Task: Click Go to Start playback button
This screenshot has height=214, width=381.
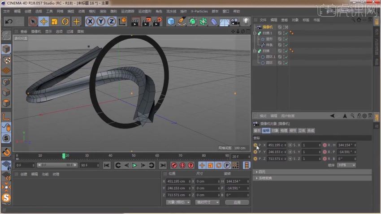Action: coord(107,166)
